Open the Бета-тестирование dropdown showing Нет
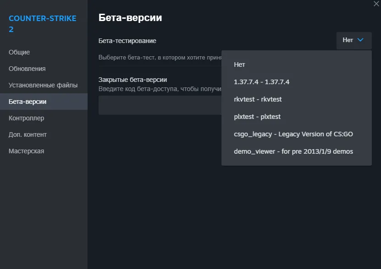Screen dimensions: 381x269 point(354,40)
